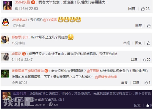
Task: Reply to 毕需说's comment
Action: point(134,60)
